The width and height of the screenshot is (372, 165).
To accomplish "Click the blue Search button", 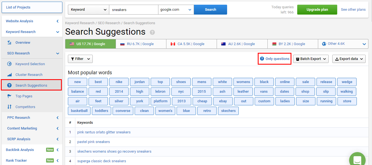I will 211,10.
